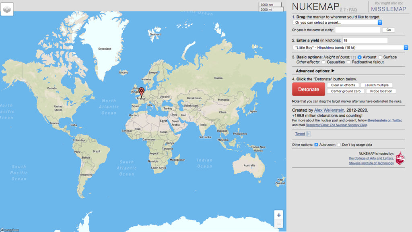The height and width of the screenshot is (232, 412).
Task: Zoom in with the plus button
Action: (278, 215)
